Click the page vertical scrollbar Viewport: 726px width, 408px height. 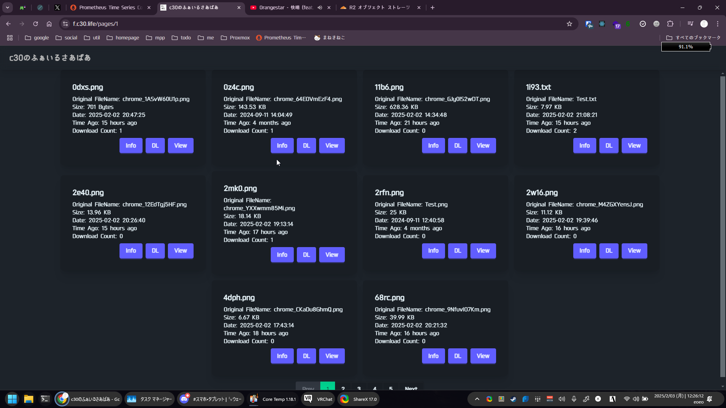723,227
